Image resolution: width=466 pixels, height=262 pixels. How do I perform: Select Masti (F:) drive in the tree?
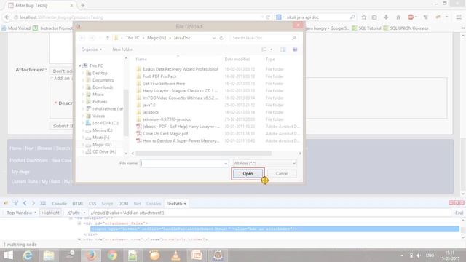(100, 138)
